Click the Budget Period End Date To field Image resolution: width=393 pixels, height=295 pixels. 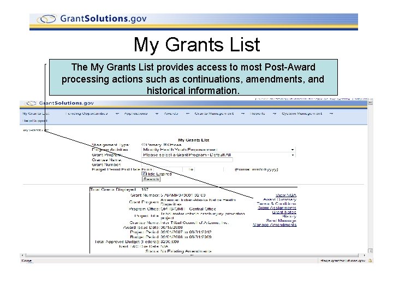[209, 169]
